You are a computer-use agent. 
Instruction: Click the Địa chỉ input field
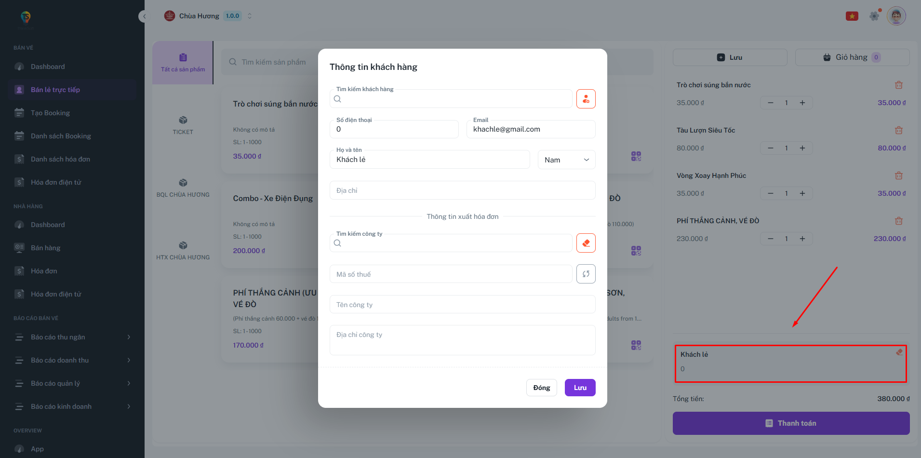pyautogui.click(x=462, y=190)
